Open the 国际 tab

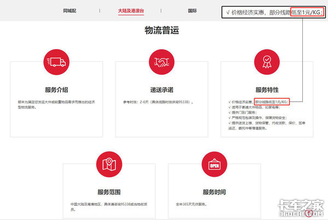tap(192, 11)
